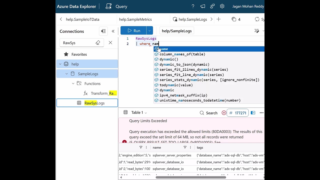Pick the series_stats_dynamic suggestion
The width and height of the screenshot is (320, 180).
click(x=209, y=80)
